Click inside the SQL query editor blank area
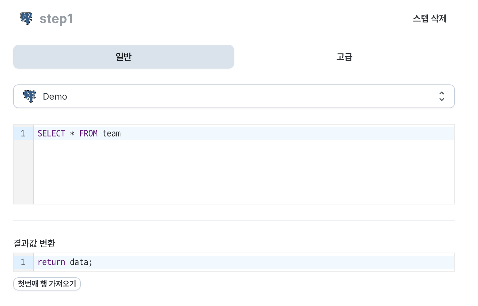This screenshot has height=306, width=478. click(x=244, y=171)
